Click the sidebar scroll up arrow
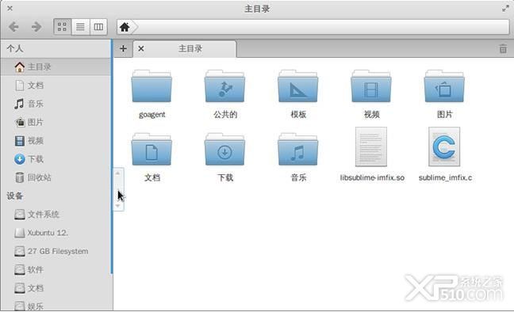Screen dimensions: 514x312 pyautogui.click(x=117, y=173)
